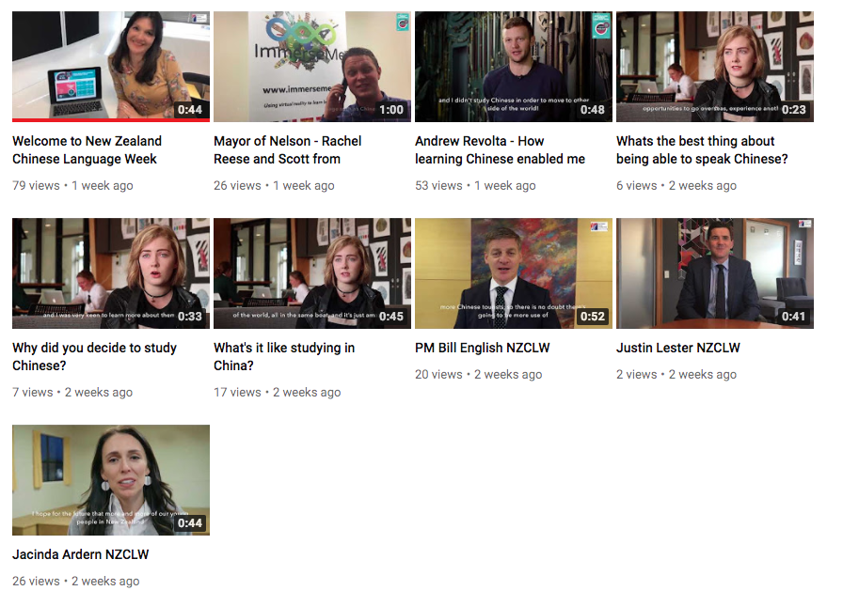This screenshot has height=591, width=843.
Task: Click the red watched-progress bar under first thumbnail
Action: tap(111, 120)
